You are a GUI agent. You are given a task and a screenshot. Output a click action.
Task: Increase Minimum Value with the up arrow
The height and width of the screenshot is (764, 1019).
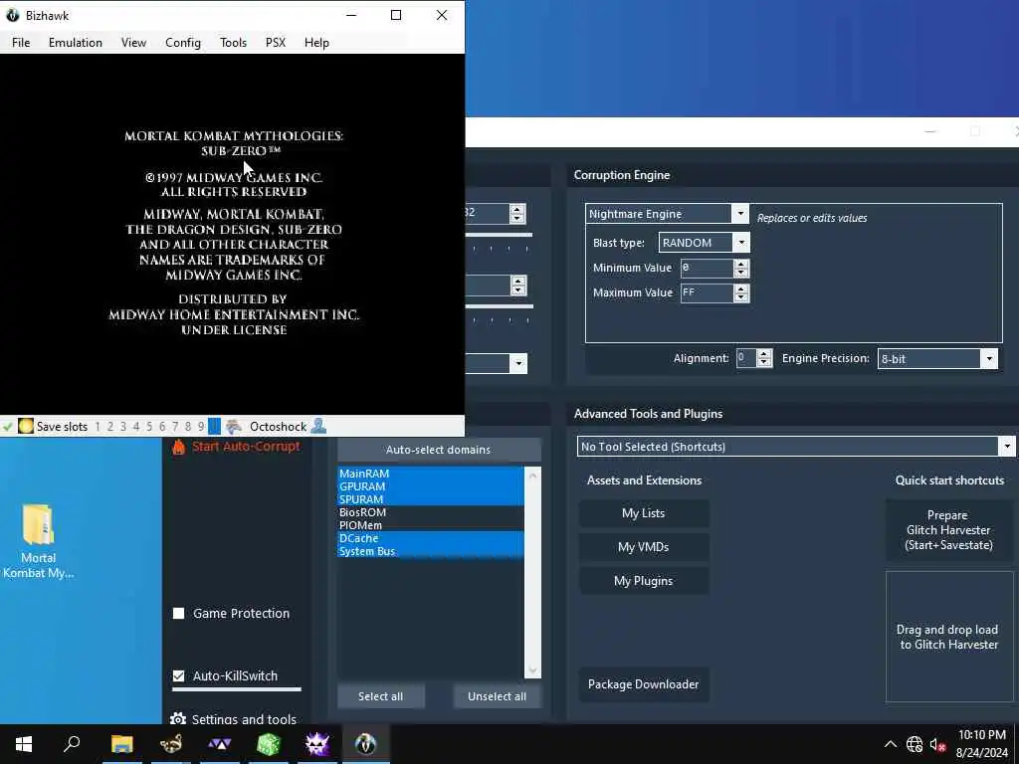(740, 264)
